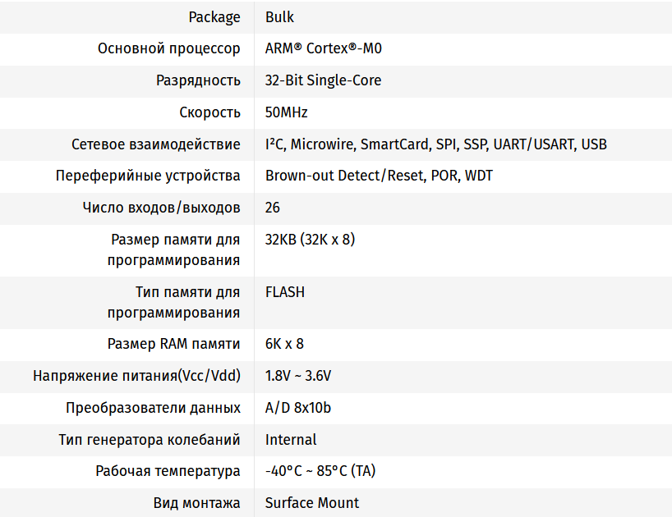Click the "ARM® Cortex®-M0" processor value
The image size is (672, 517).
(323, 48)
